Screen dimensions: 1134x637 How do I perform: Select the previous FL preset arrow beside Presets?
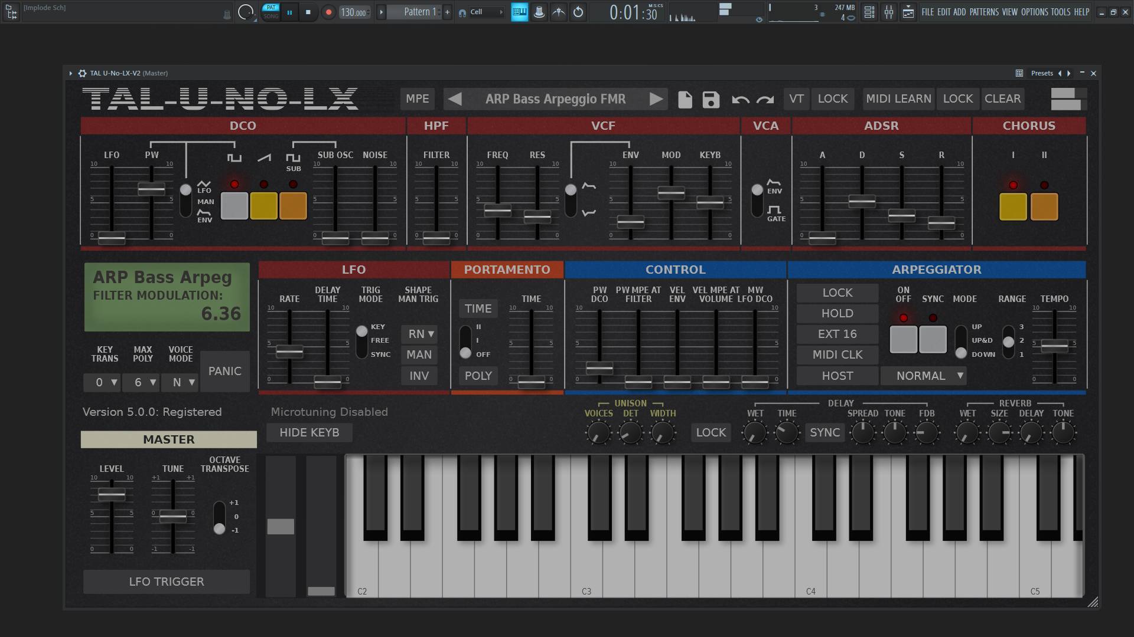click(x=1060, y=73)
